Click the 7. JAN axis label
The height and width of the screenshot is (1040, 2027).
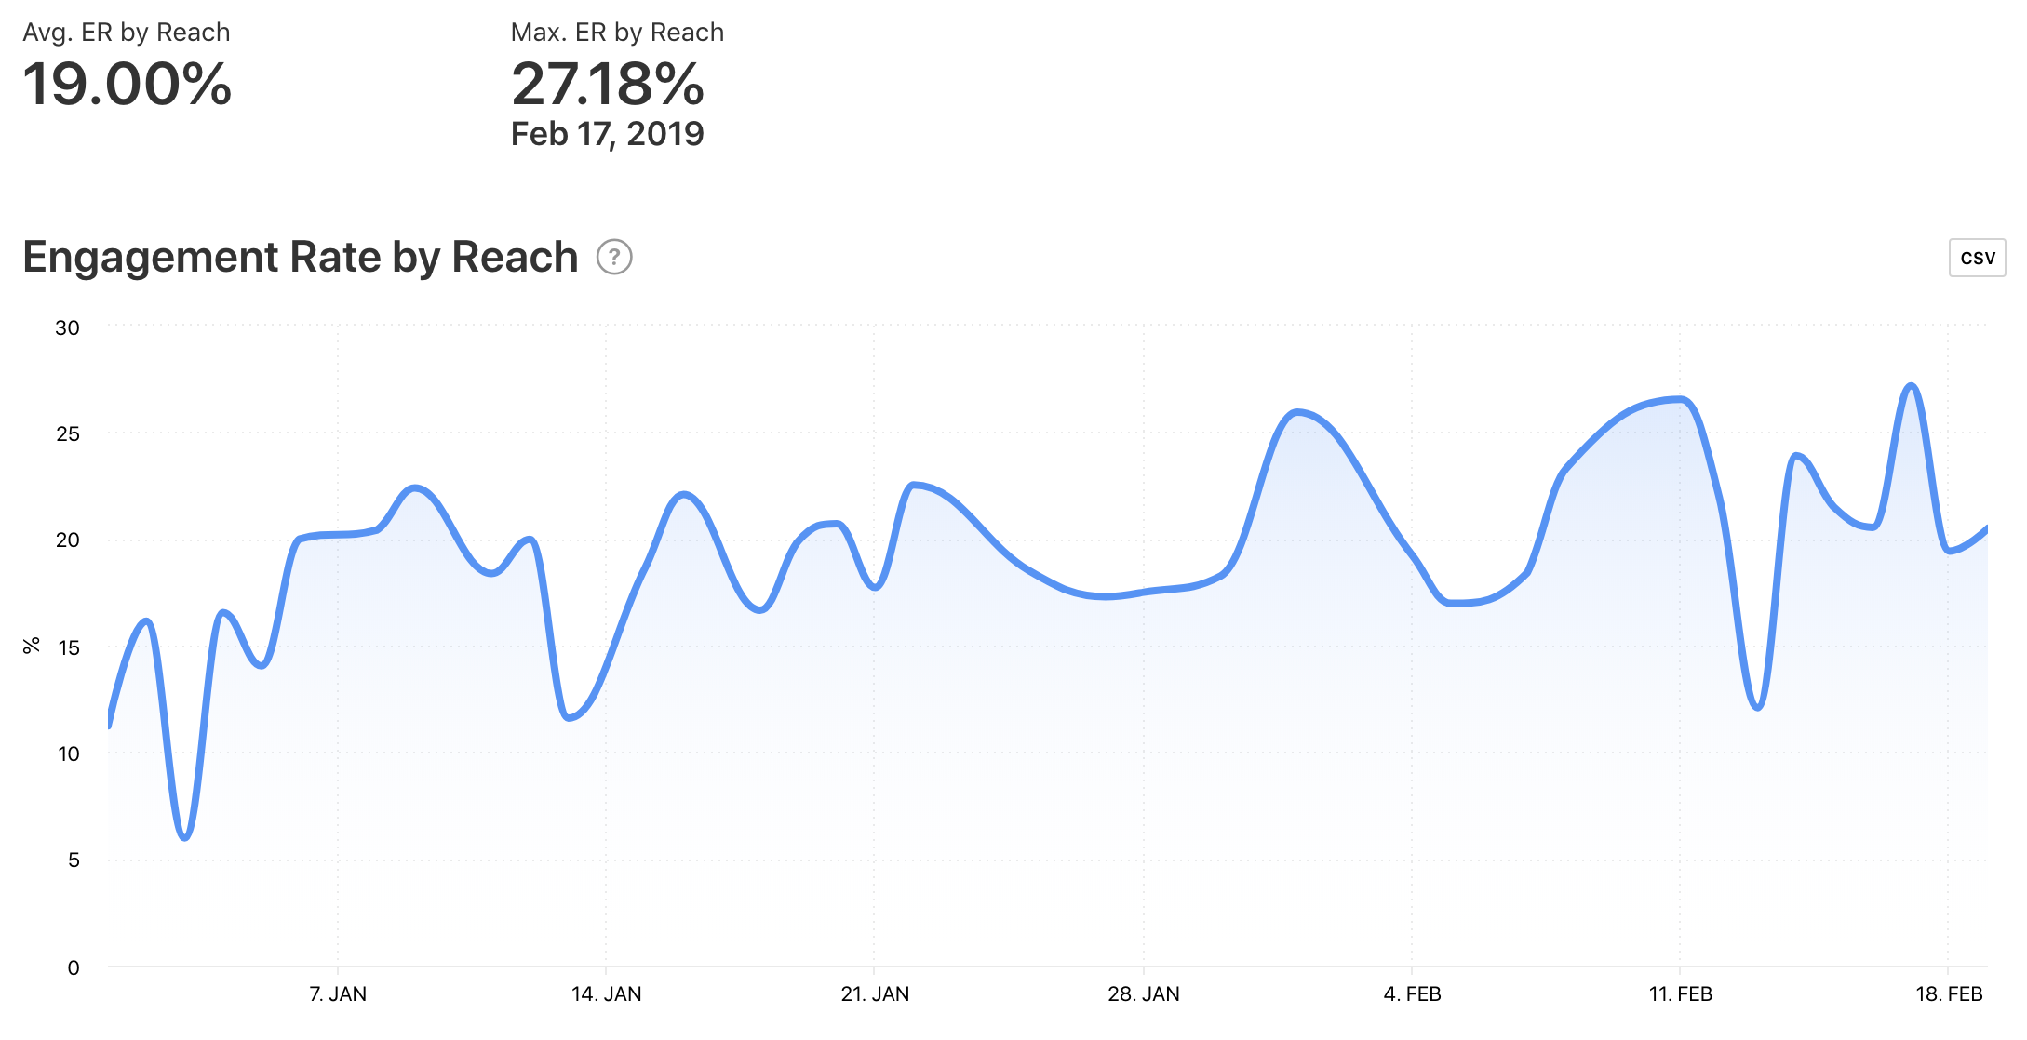338,994
